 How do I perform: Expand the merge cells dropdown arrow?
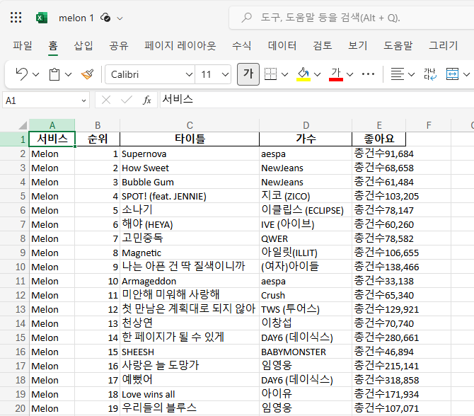coord(466,74)
